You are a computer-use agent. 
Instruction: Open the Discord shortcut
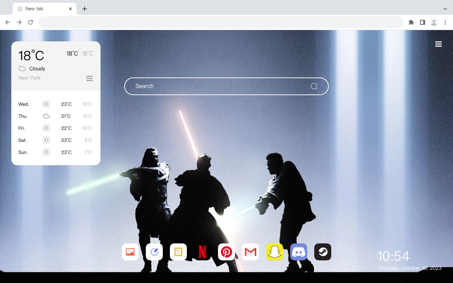299,252
